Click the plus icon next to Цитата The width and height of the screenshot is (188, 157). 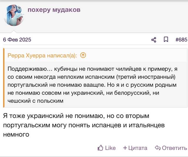coord(125,148)
